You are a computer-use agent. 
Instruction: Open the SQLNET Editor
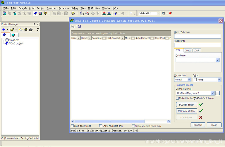pos(186,105)
